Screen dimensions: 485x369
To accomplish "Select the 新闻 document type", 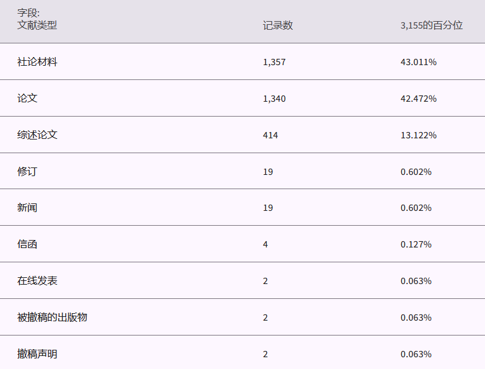I will tap(27, 208).
